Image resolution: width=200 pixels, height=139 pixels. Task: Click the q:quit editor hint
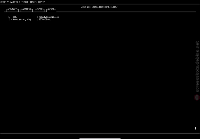point(37,2)
